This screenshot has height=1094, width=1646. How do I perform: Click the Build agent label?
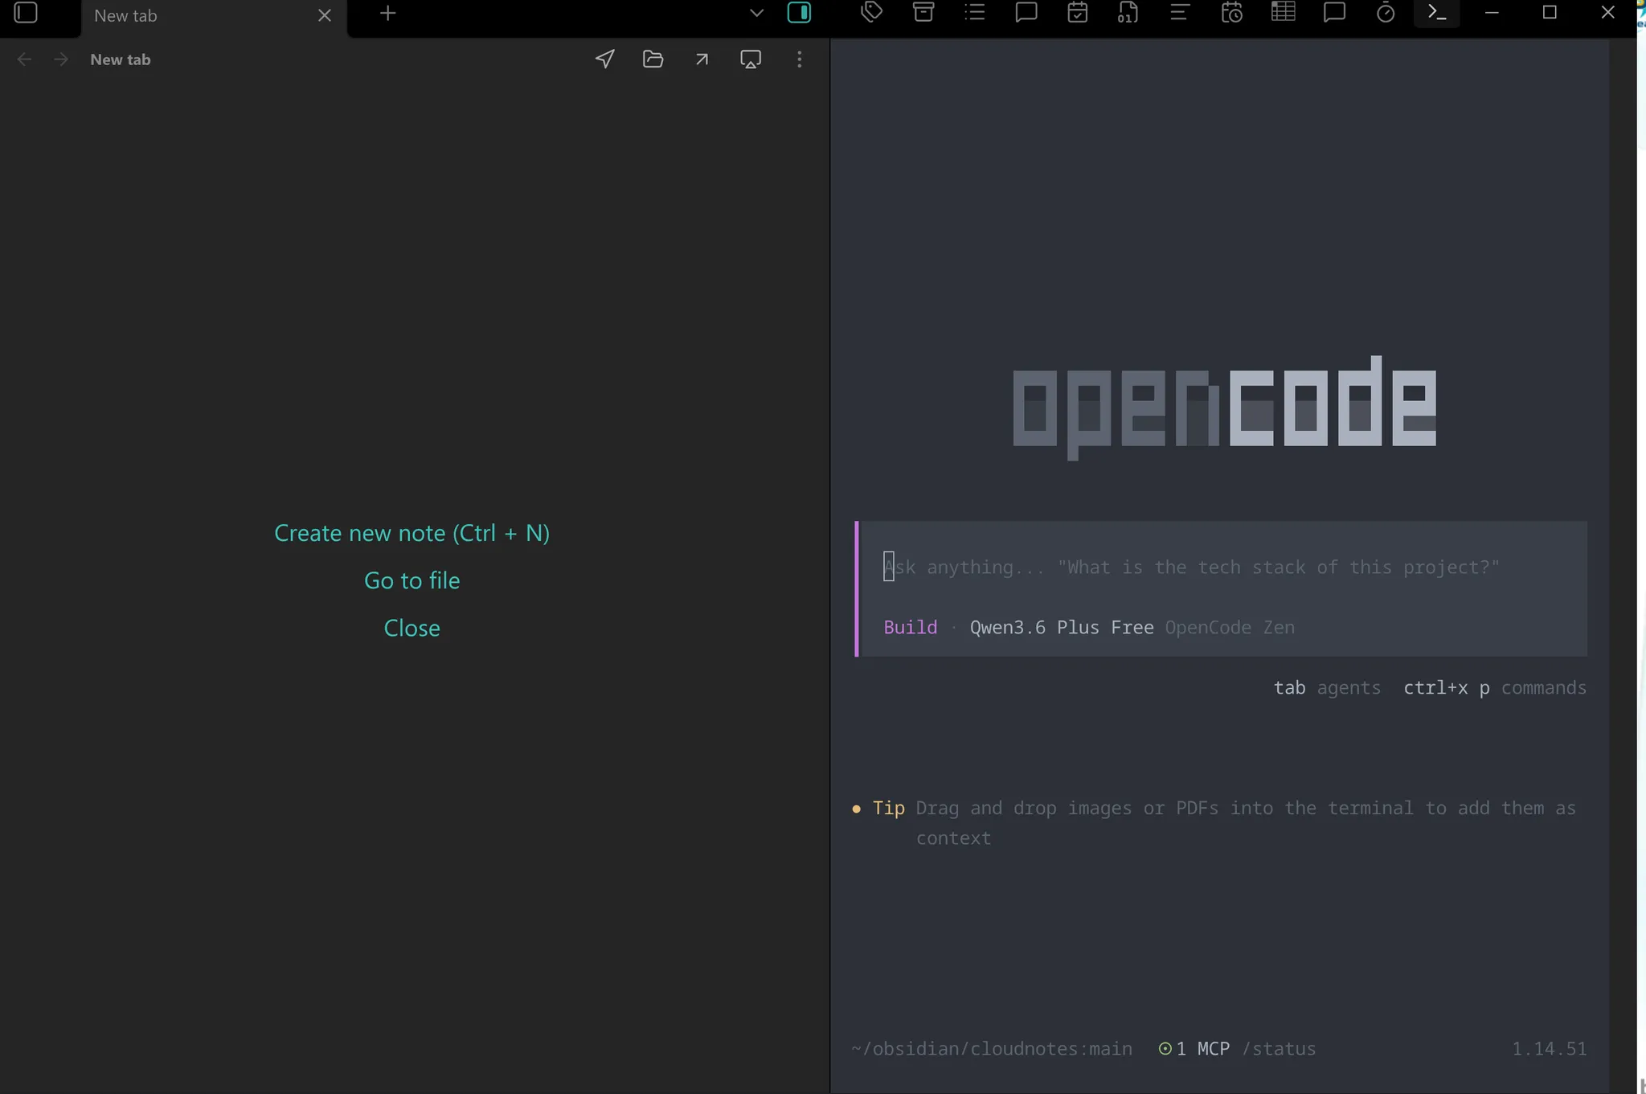pos(911,627)
